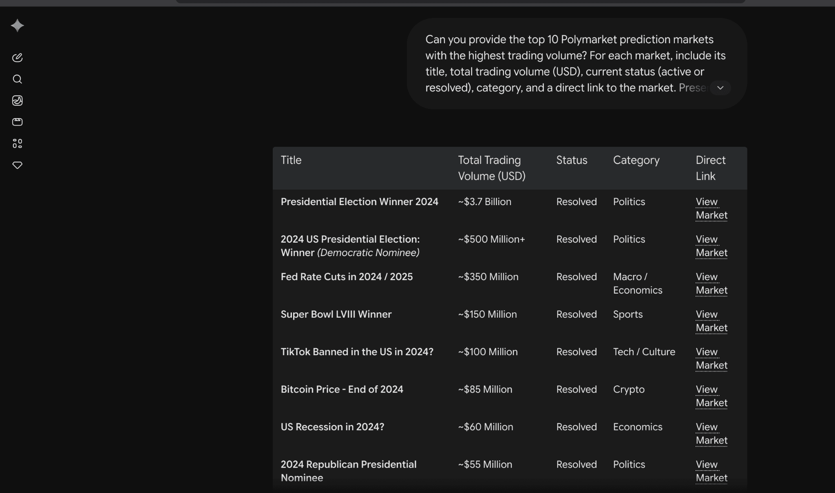835x493 pixels.
Task: Select the Bitcoin Price - End of 2024 title
Action: click(342, 389)
